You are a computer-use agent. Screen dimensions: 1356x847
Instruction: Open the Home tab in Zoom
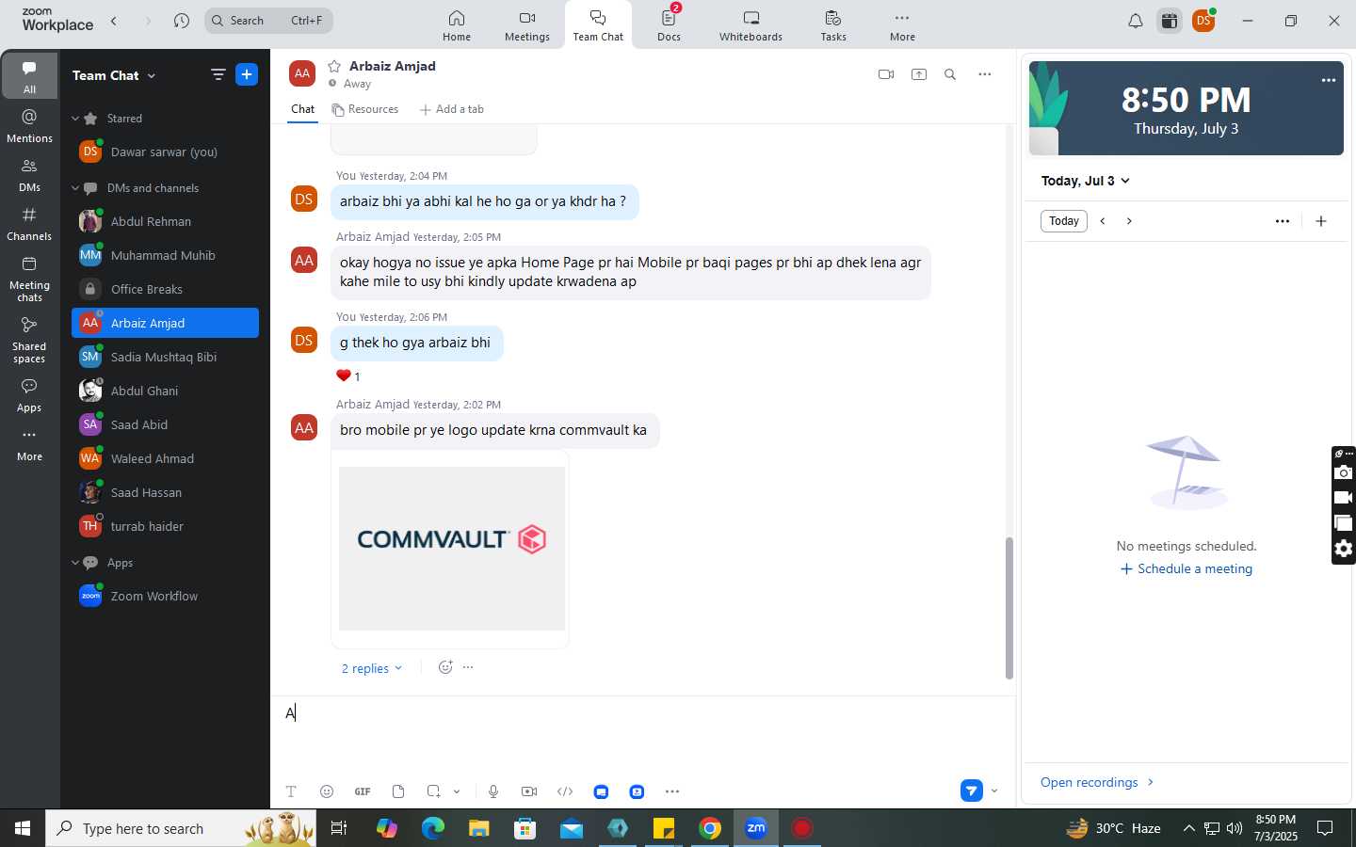point(457,25)
